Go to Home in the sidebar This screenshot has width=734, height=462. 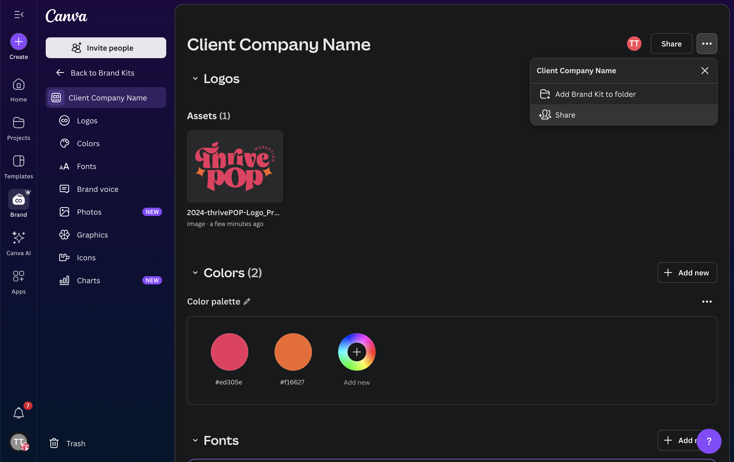(x=19, y=90)
